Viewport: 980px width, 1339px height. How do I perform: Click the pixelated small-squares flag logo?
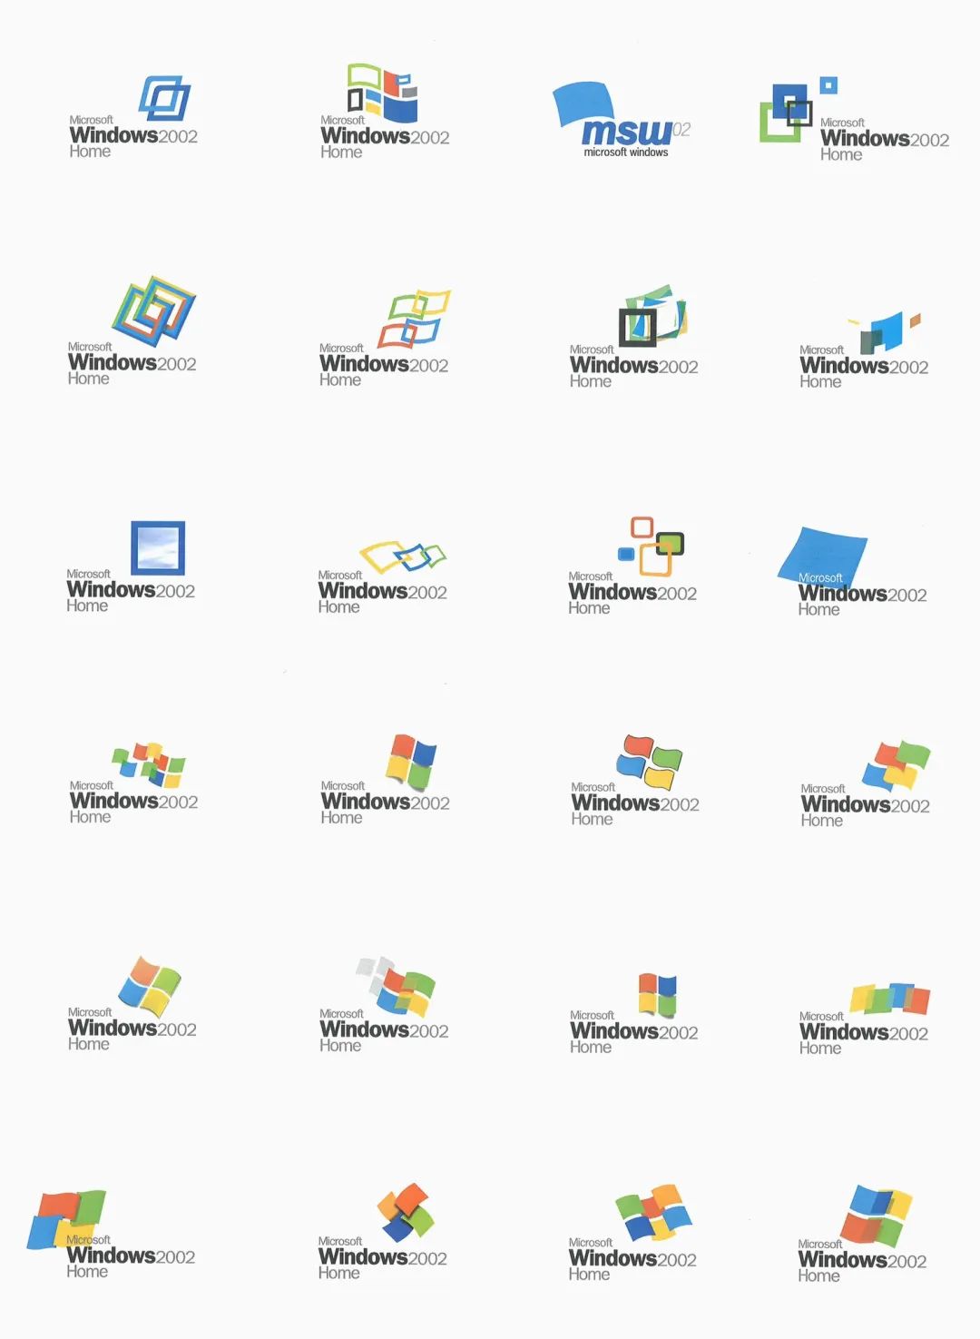(149, 764)
